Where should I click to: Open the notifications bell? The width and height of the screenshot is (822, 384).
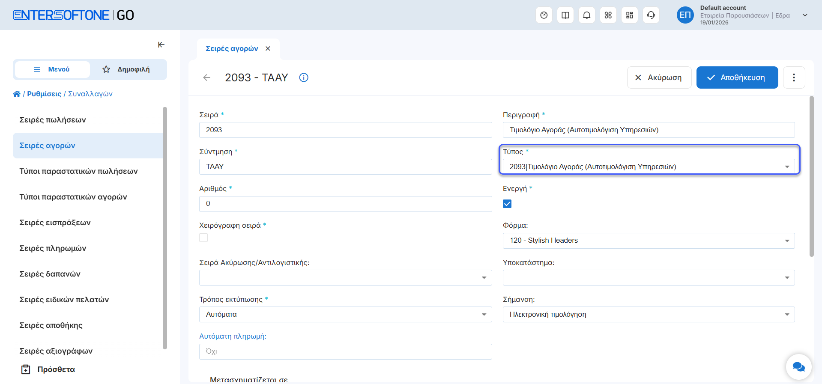click(x=586, y=15)
